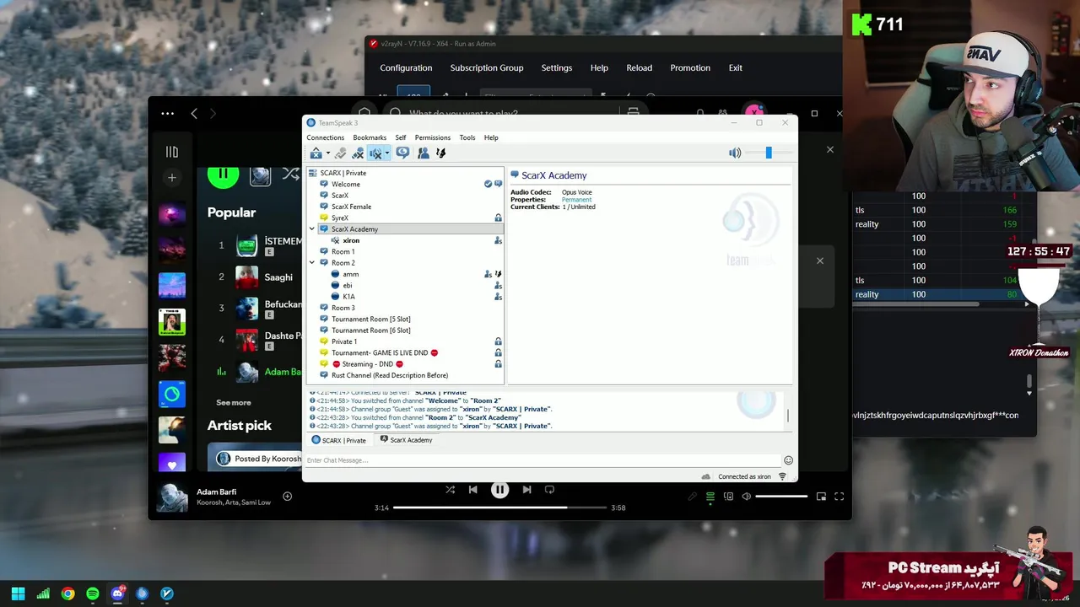The height and width of the screenshot is (607, 1080).
Task: Toggle shuffle in Spotify player bar
Action: [450, 489]
